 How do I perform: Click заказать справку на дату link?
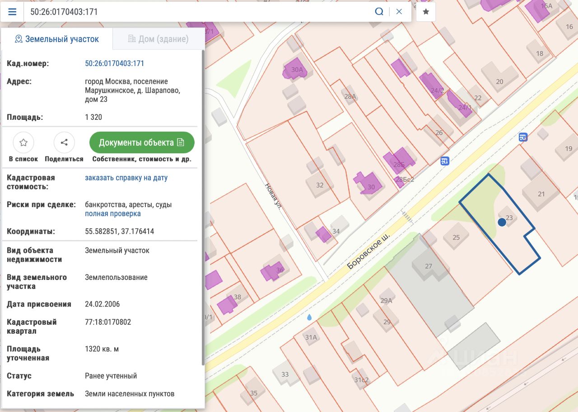coord(126,178)
